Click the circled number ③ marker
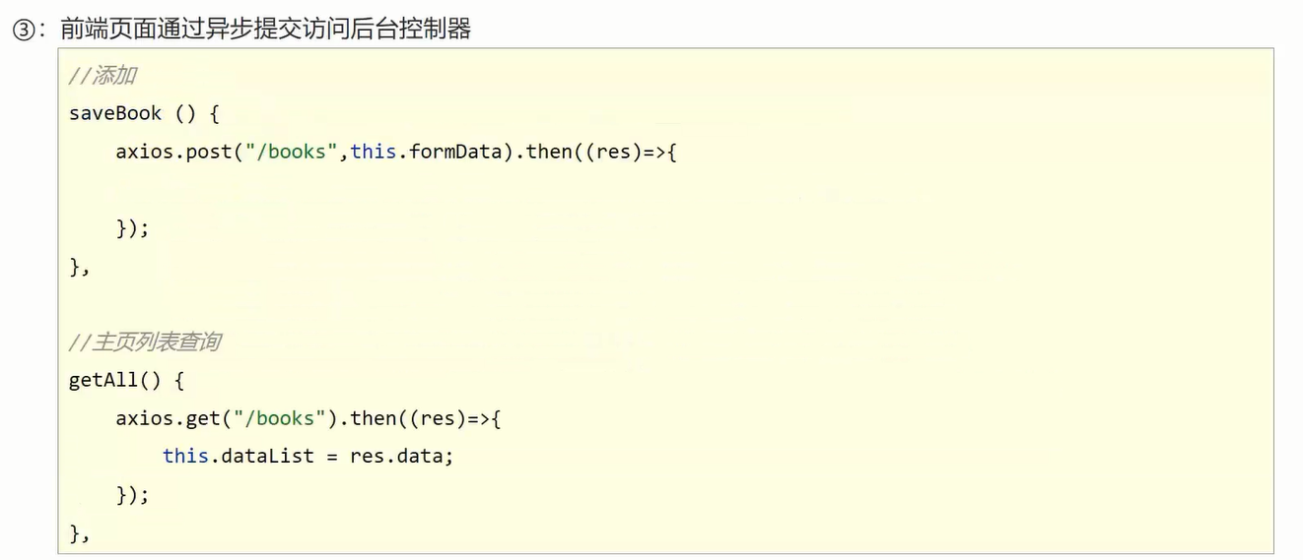This screenshot has width=1303, height=560. (x=23, y=30)
